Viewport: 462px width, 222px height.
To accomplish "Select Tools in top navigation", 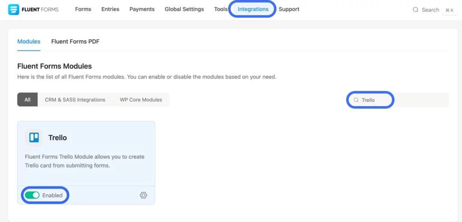I will 221,9.
